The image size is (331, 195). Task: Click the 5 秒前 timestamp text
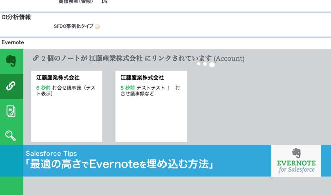pos(128,88)
